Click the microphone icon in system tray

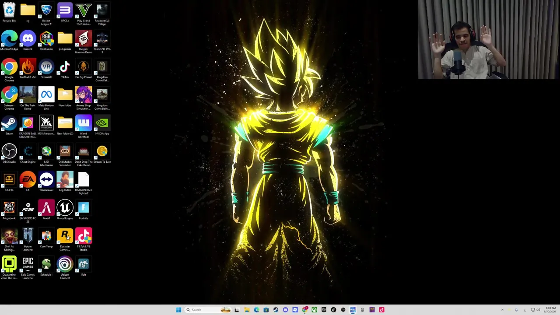click(516, 310)
